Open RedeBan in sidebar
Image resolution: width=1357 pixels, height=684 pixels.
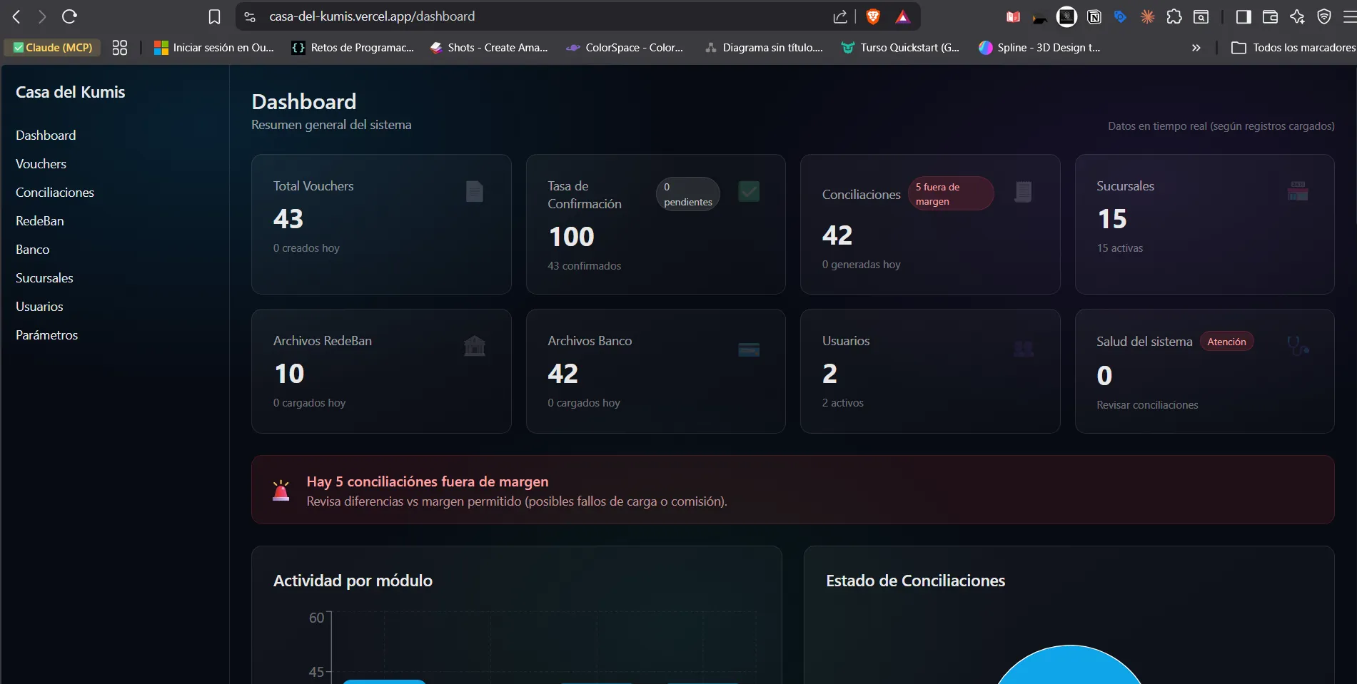coord(40,220)
